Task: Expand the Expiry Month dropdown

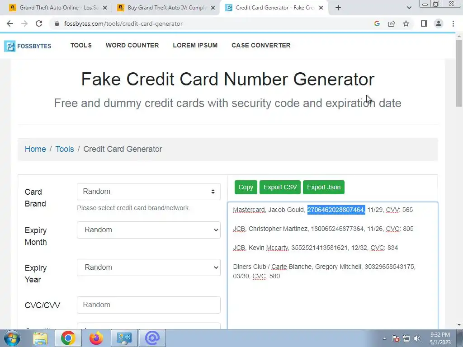Action: click(148, 230)
